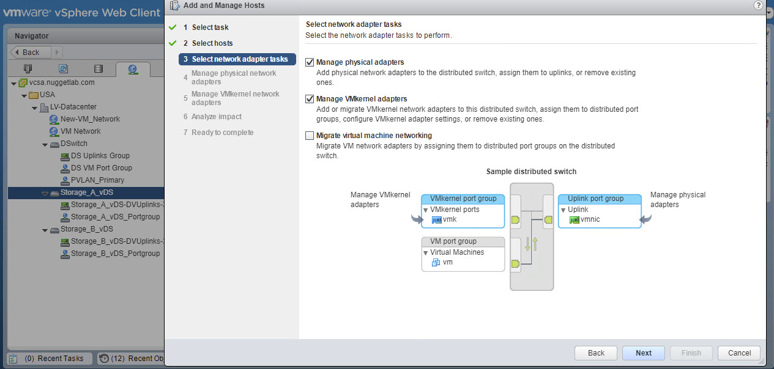Uncheck Manage physical adapters checkbox
774x369 pixels.
click(310, 62)
